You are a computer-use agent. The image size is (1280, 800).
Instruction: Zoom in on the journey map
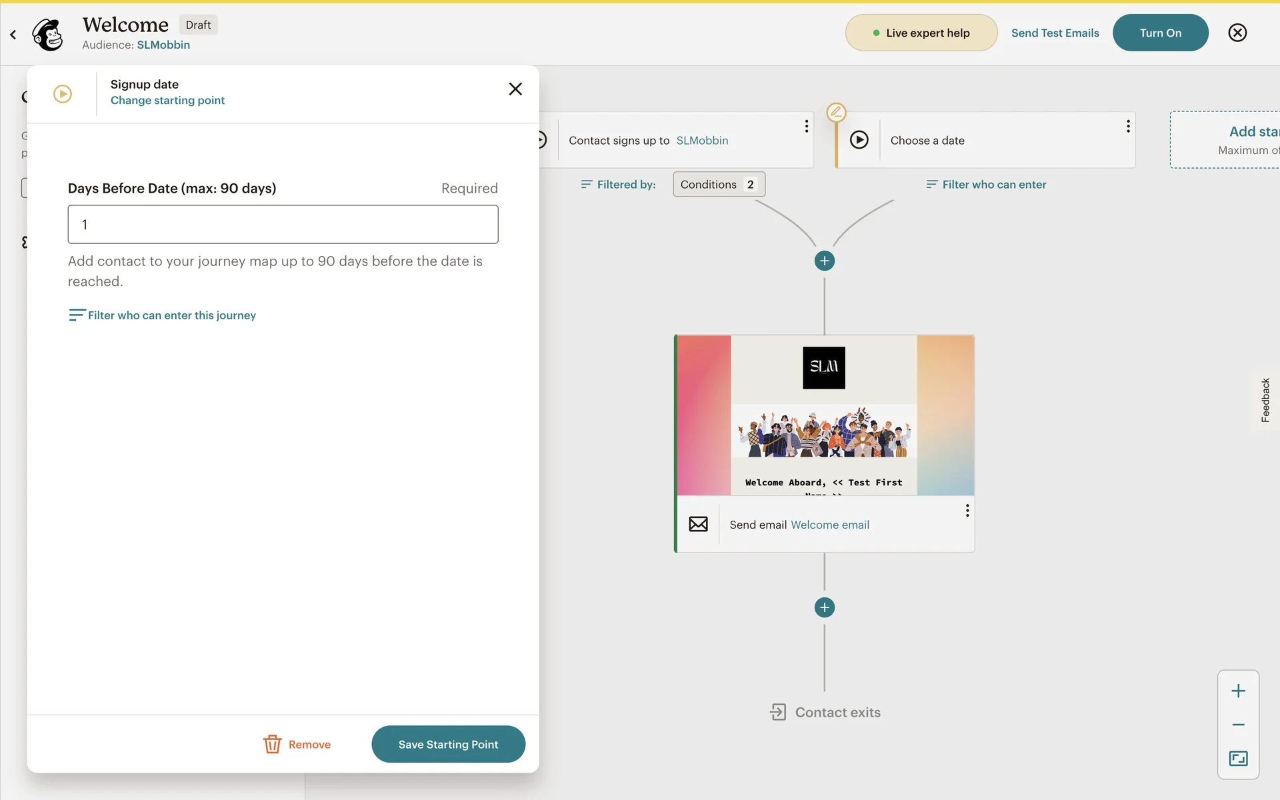1238,691
